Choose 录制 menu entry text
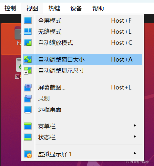Image resolution: width=154 pixels, height=166 pixels. point(44,99)
